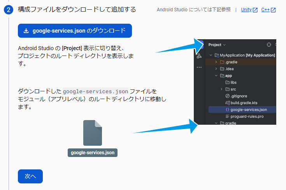Open the Project view dropdown

[217, 45]
